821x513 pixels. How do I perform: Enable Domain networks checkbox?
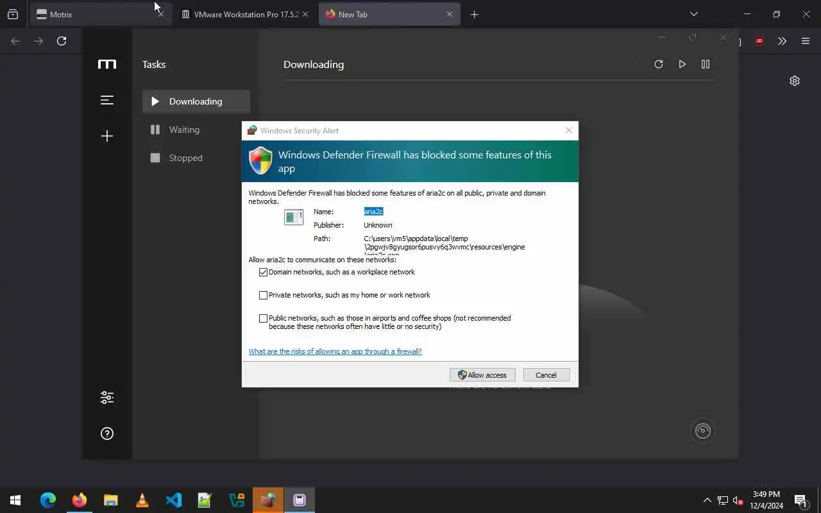(x=263, y=272)
